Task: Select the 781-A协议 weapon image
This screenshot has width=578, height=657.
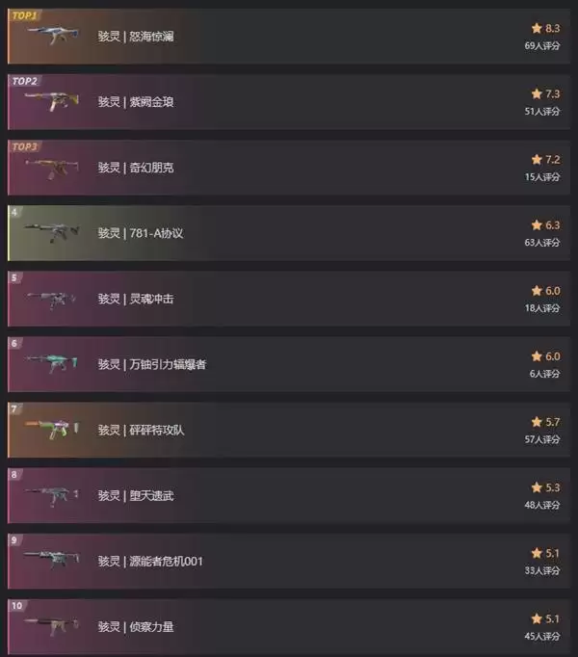Action: (x=52, y=232)
